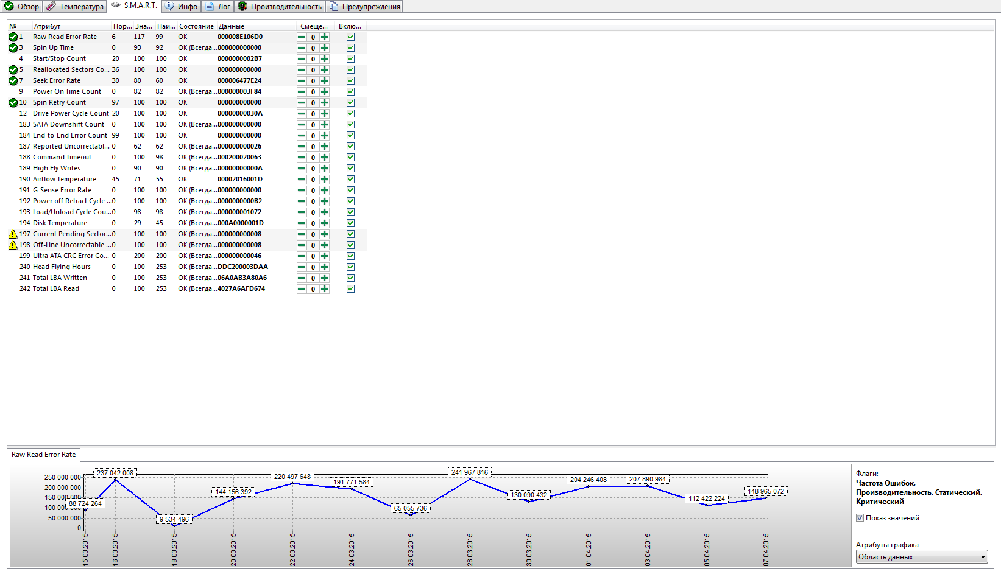Decrease offset with minus icon for Total LBA Read
Screen dimensions: 1001x577
301,289
